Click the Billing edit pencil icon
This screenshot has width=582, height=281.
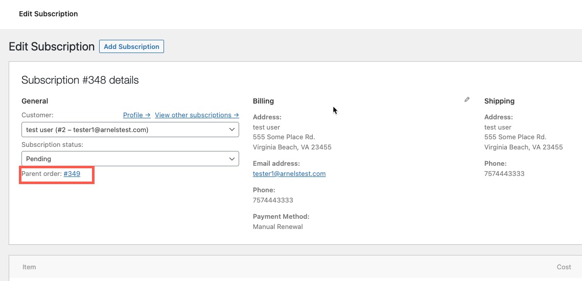pyautogui.click(x=467, y=100)
